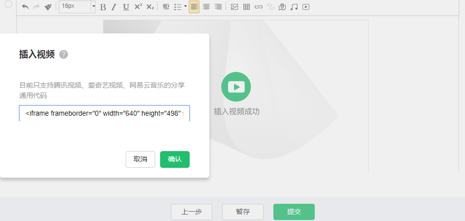Toggle underline formatting
The width and height of the screenshot is (465, 221).
(x=126, y=7)
